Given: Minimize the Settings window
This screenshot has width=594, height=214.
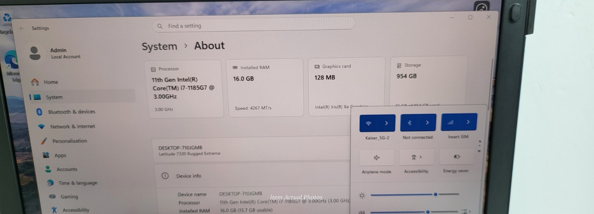Looking at the screenshot, I should (452, 18).
